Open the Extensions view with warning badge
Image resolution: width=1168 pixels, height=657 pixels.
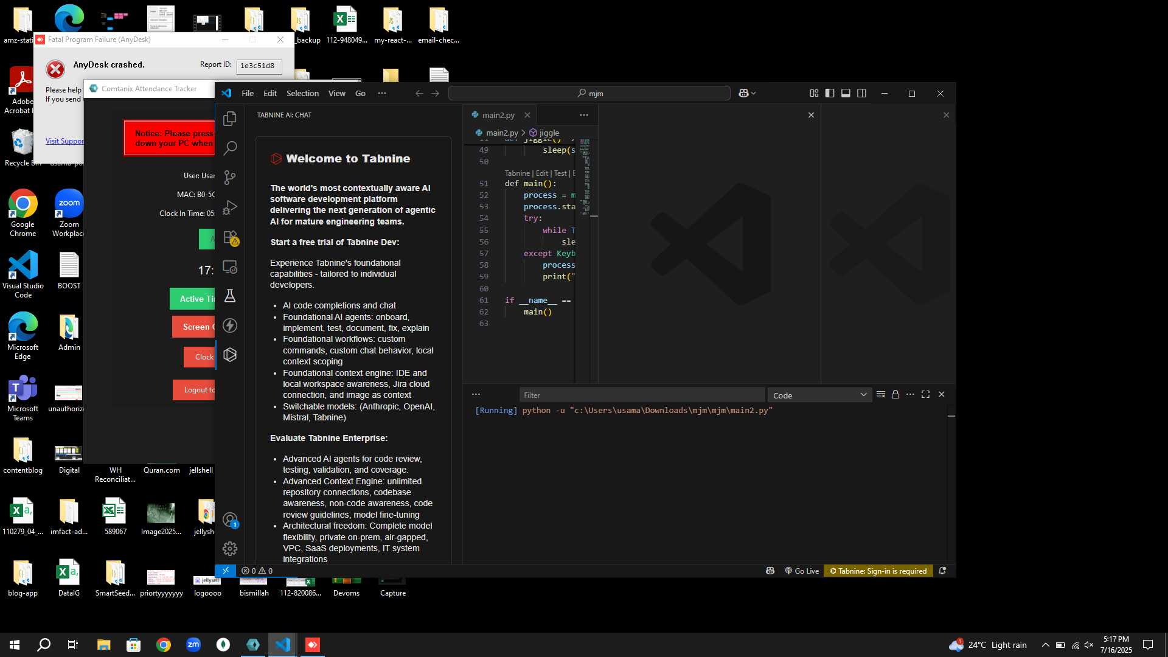click(230, 237)
